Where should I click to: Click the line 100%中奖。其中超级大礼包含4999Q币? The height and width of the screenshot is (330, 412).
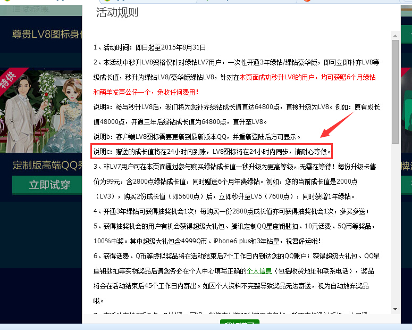(207, 241)
